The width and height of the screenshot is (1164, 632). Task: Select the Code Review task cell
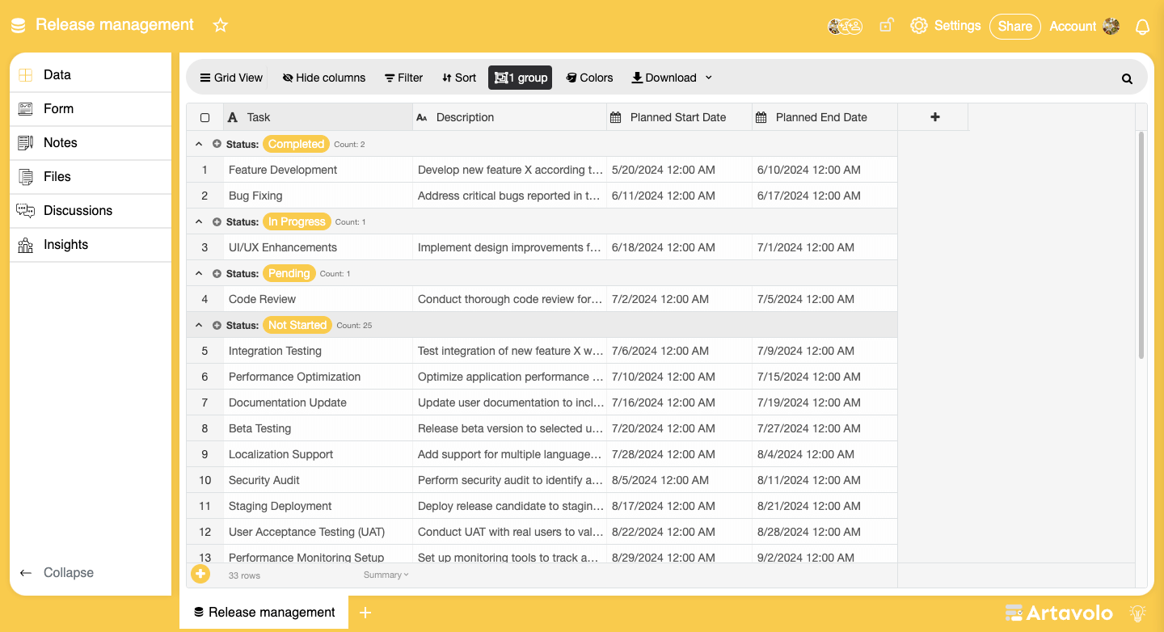pos(318,299)
